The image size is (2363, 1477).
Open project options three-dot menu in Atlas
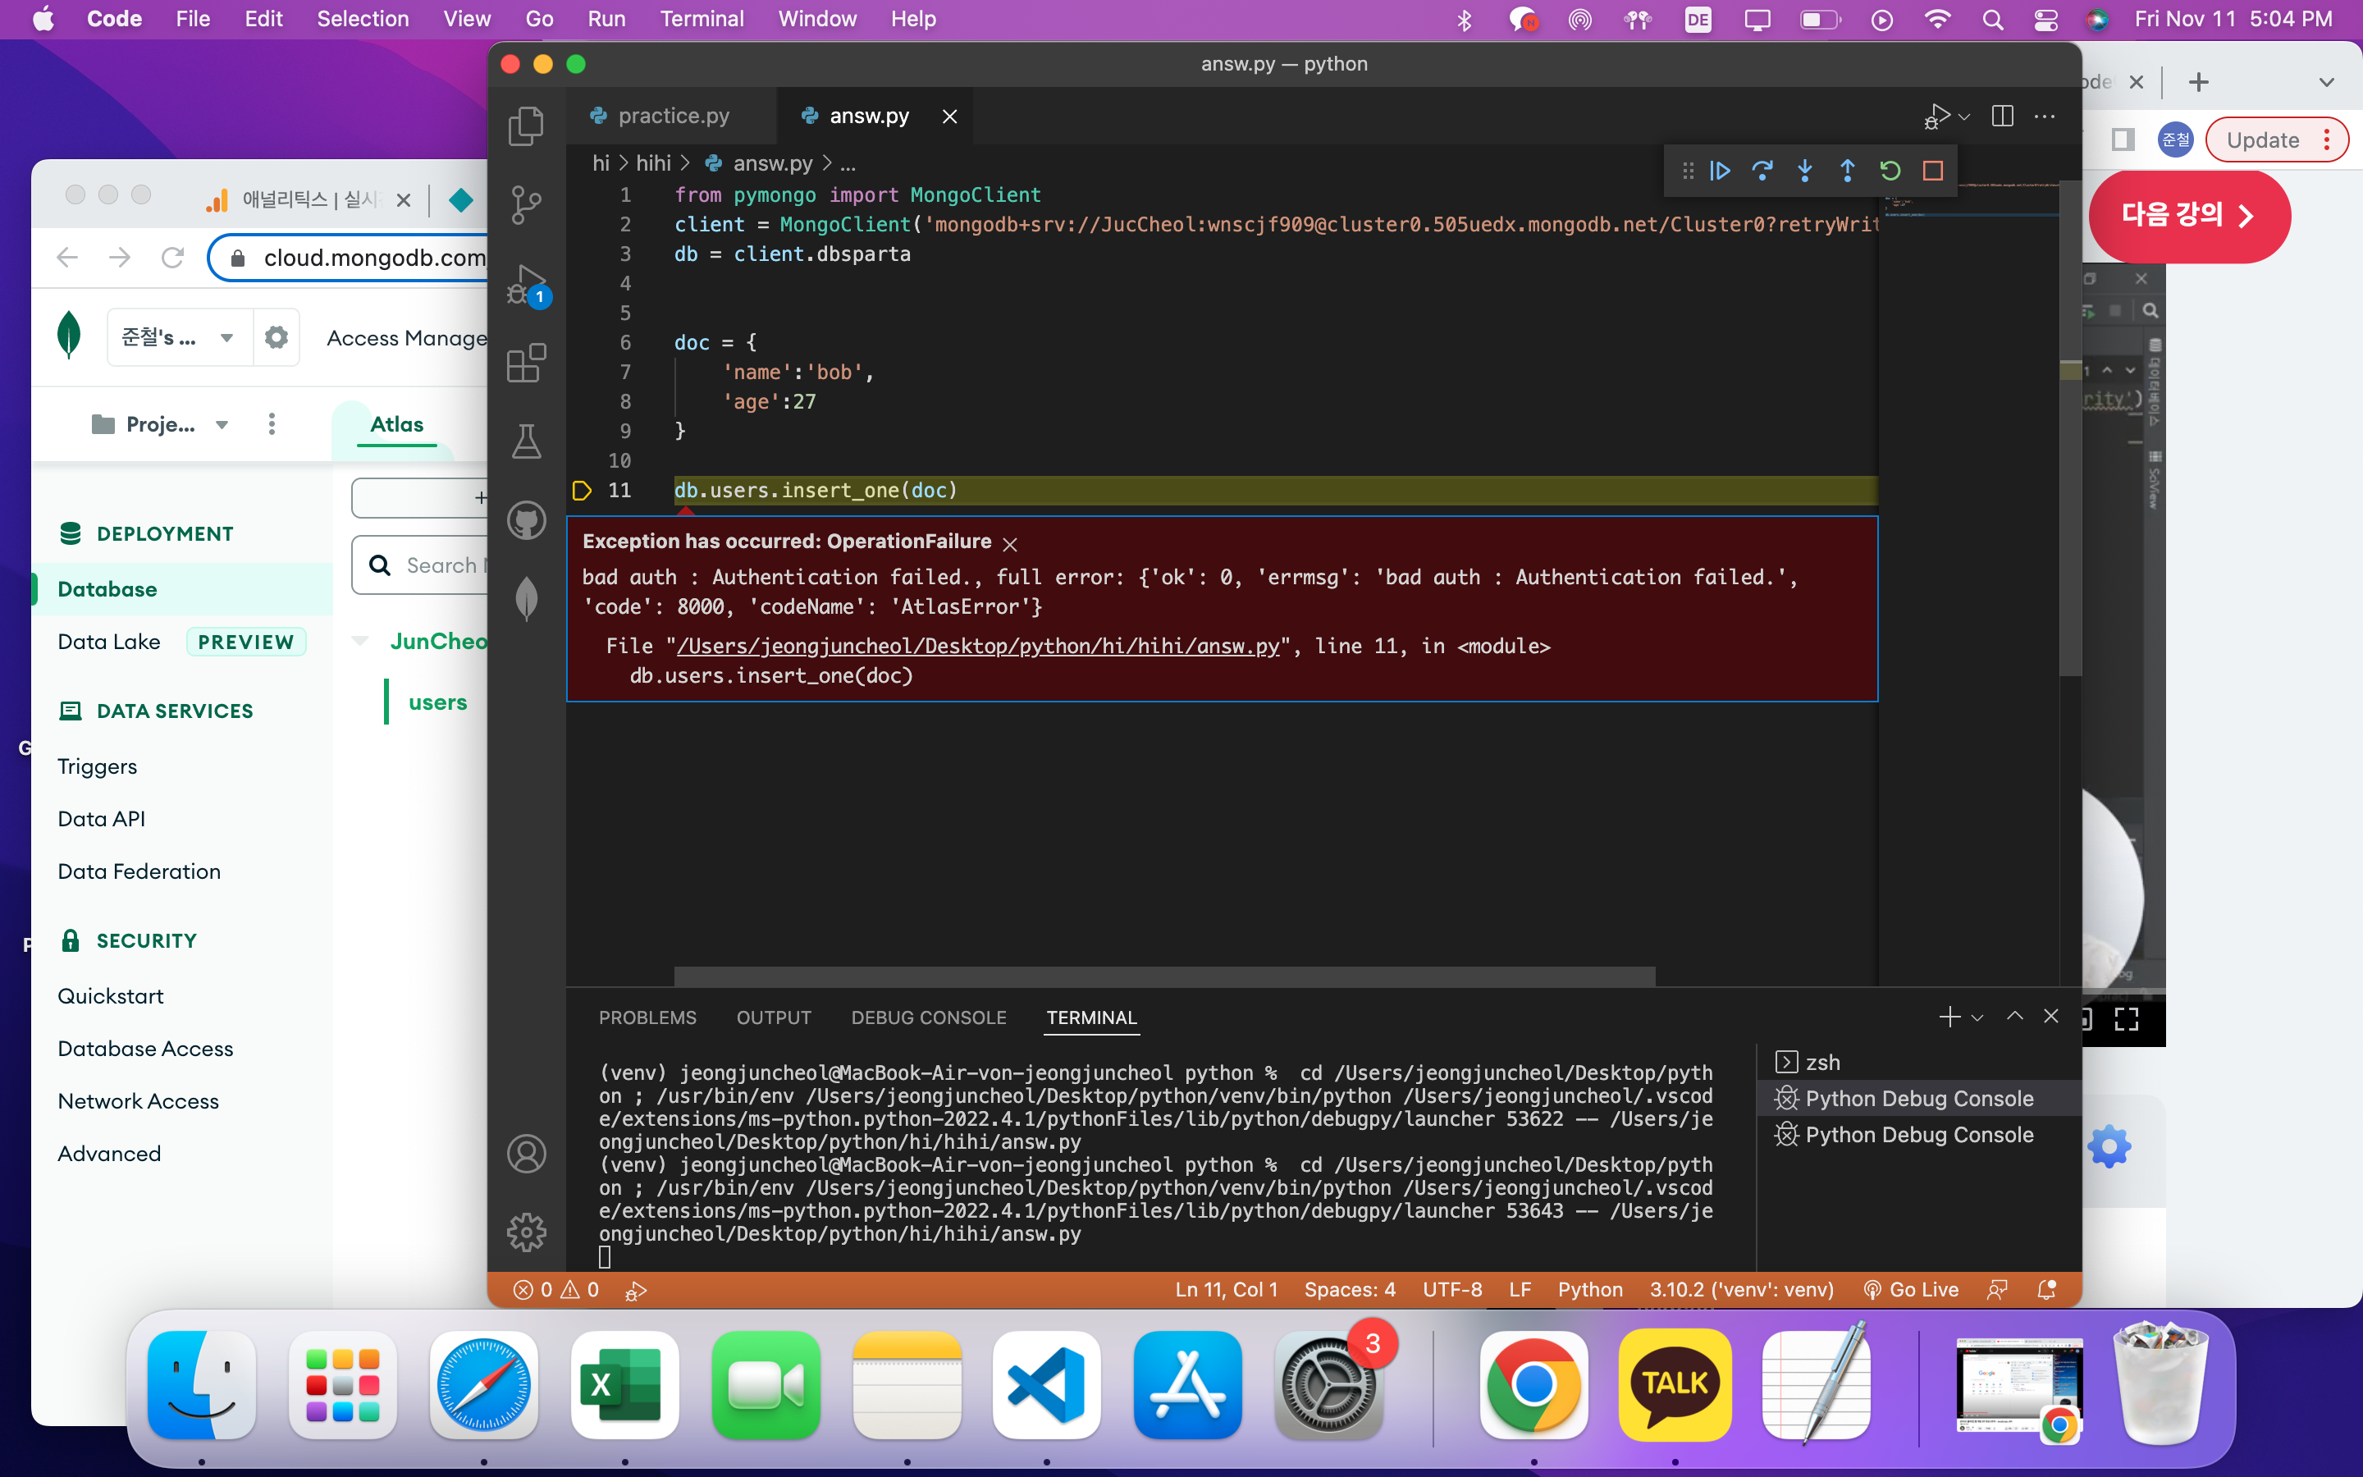(272, 424)
